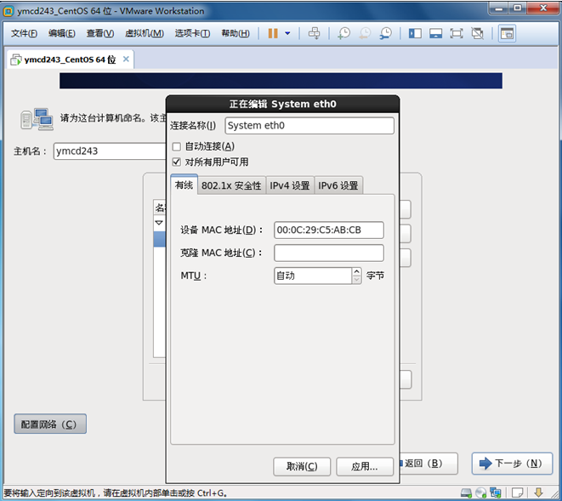Revert to snapshot using the clock arrow icon
Viewport: 562px width, 501px height.
[x=365, y=33]
